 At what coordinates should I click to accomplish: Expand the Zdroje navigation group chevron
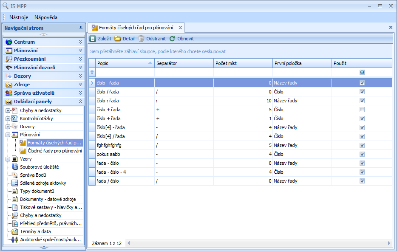pyautogui.click(x=80, y=85)
